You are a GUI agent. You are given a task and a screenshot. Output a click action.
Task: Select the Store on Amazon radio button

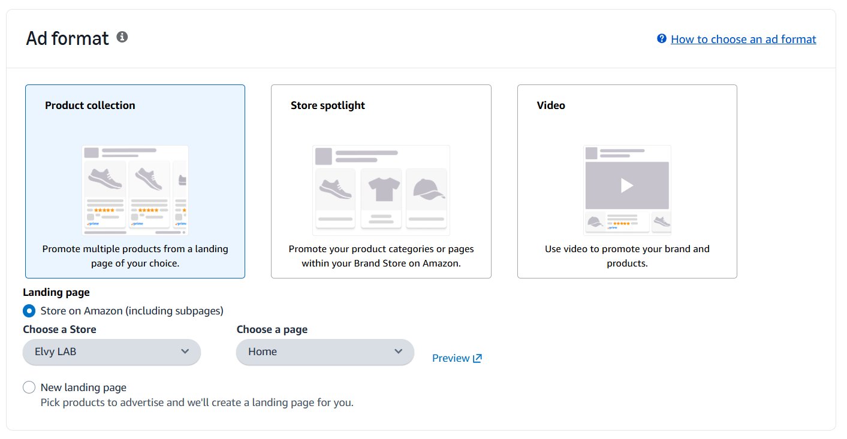[x=29, y=311]
